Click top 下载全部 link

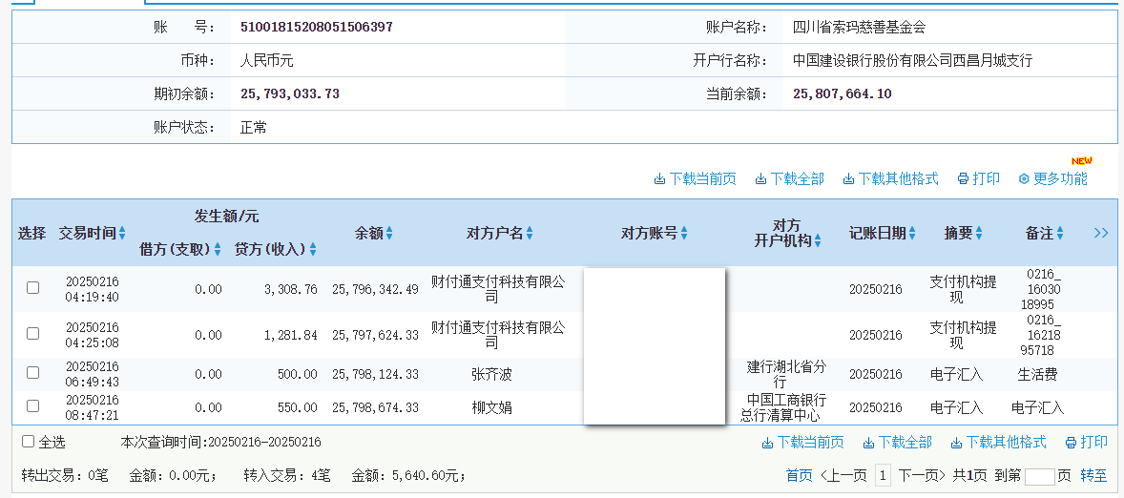[797, 179]
